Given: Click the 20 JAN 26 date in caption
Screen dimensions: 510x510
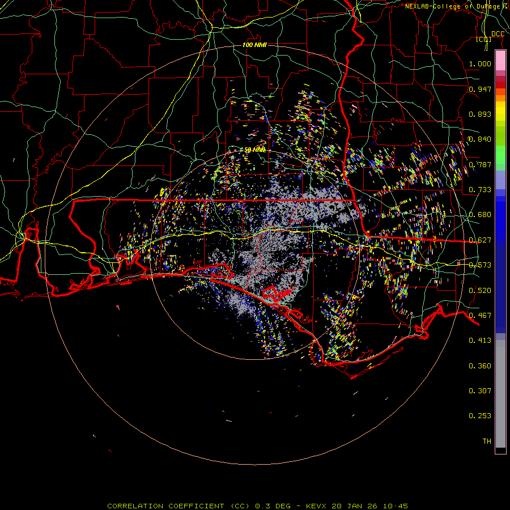Looking at the screenshot, I should pos(354,506).
